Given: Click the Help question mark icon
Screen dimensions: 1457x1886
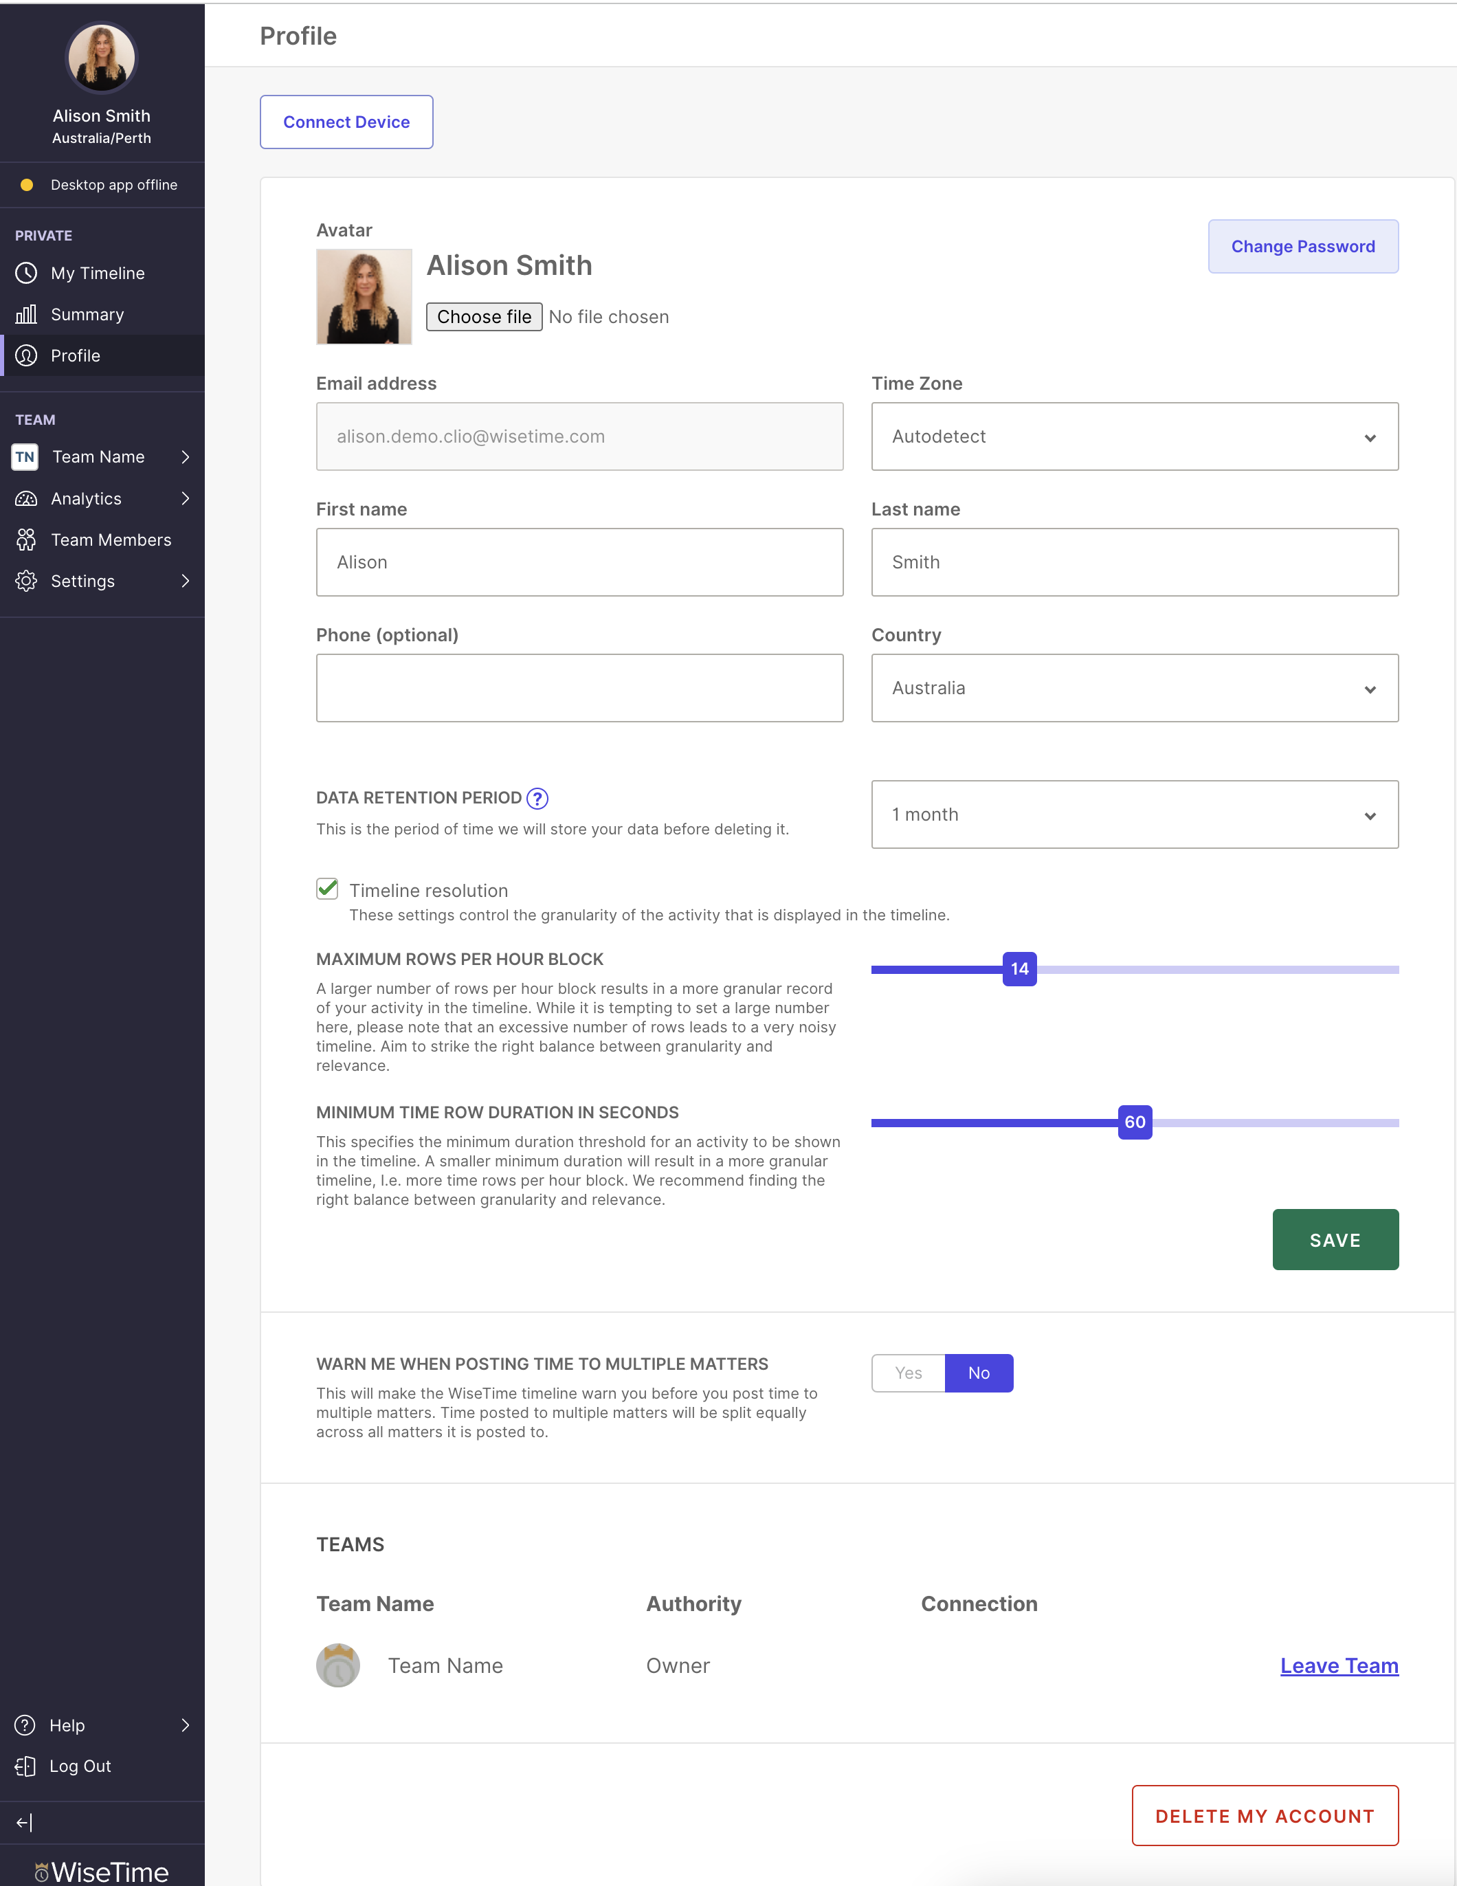Looking at the screenshot, I should 25,1725.
